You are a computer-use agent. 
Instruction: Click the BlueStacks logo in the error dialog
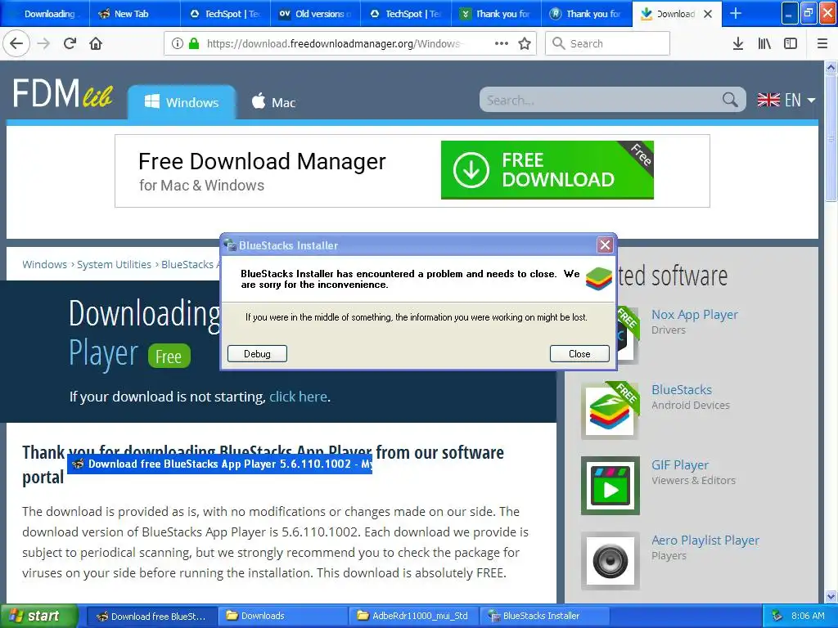click(x=598, y=279)
